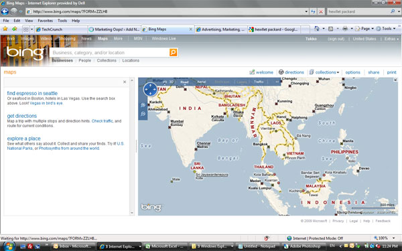Click the browser back arrow button
The height and width of the screenshot is (251, 402).
[5, 11]
